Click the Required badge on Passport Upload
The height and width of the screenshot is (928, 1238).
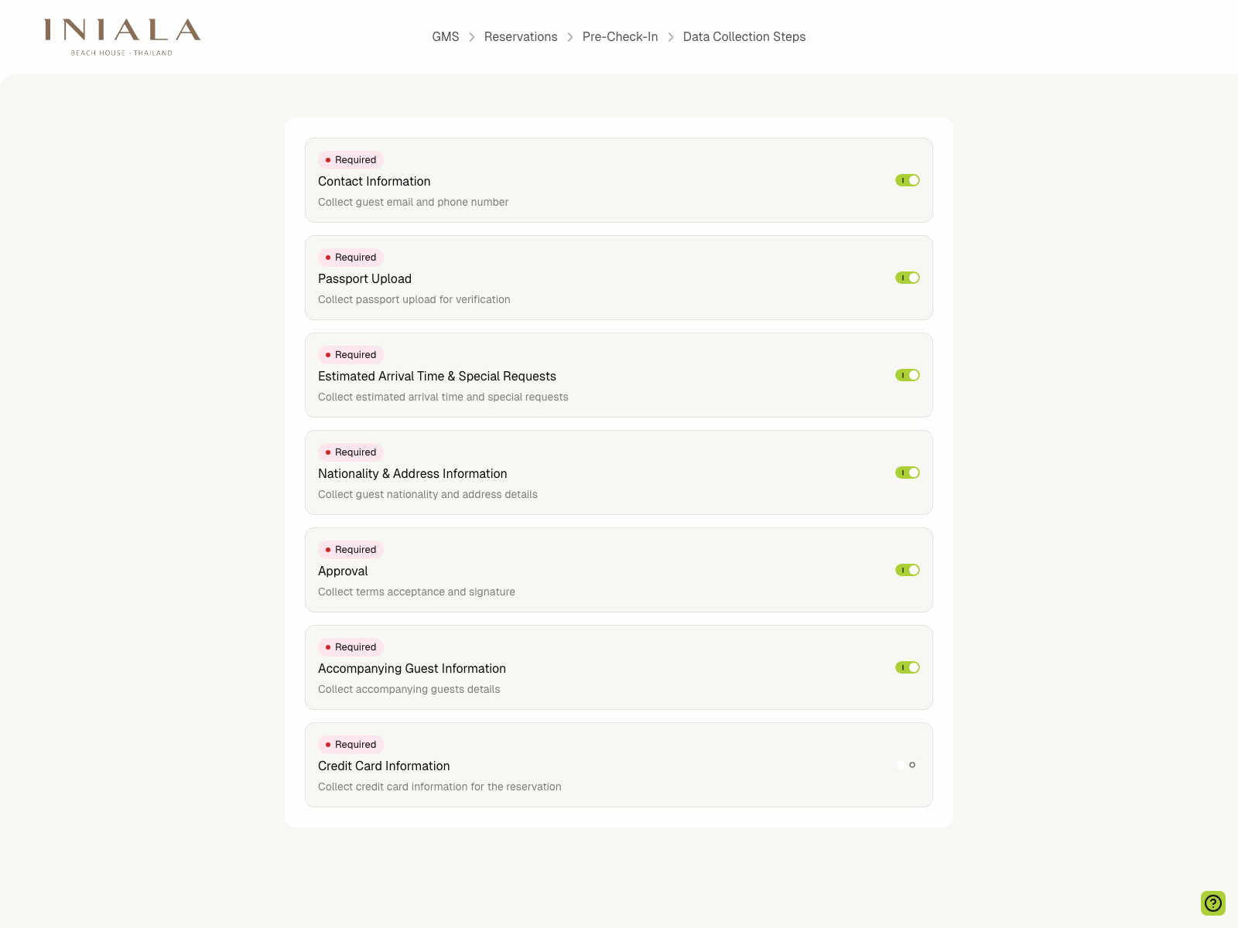pos(351,257)
